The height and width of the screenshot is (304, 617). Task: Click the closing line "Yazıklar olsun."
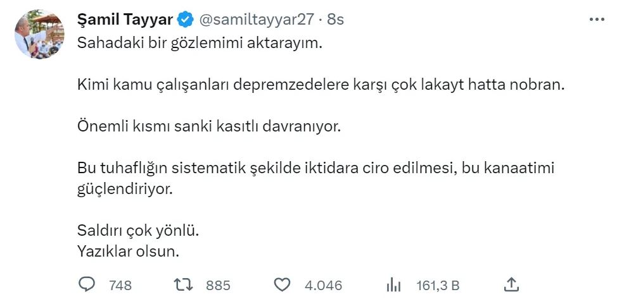tap(129, 251)
